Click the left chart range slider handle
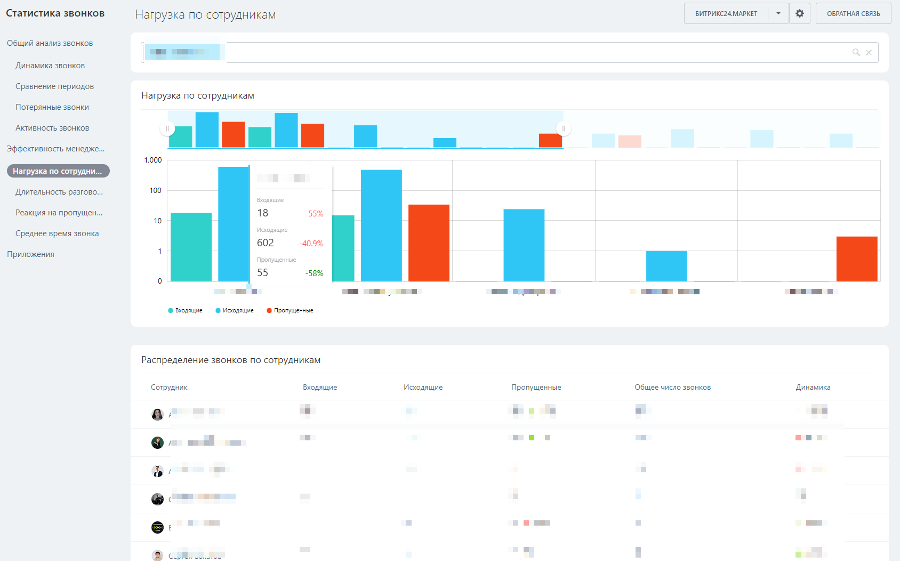900x564 pixels. pos(167,128)
